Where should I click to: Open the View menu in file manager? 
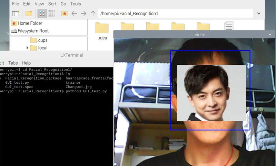[39, 4]
